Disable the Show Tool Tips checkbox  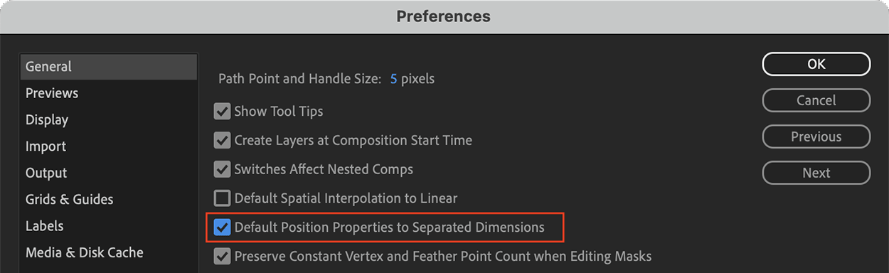coord(223,112)
